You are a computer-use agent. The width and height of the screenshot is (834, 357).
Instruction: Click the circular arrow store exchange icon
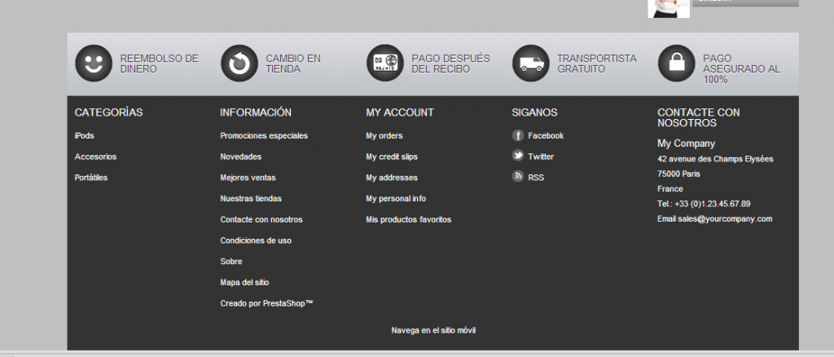[x=239, y=64]
